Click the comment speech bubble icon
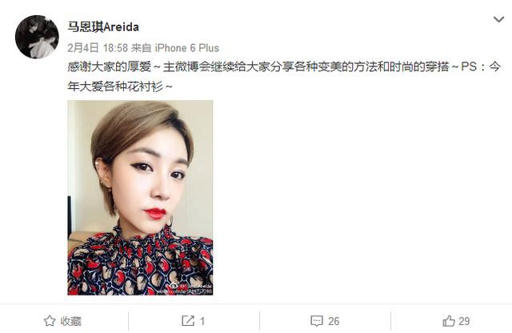Screen dimensions: 512x333 coord(317,321)
